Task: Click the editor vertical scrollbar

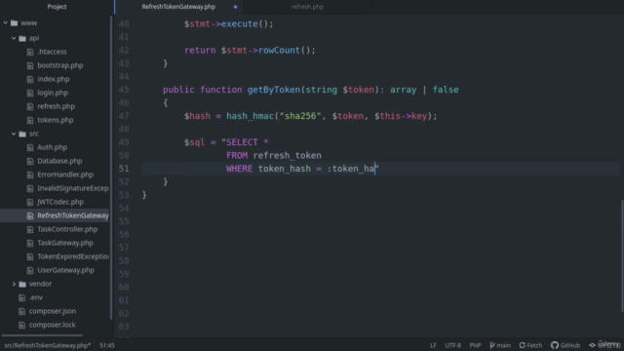Action: [x=622, y=256]
